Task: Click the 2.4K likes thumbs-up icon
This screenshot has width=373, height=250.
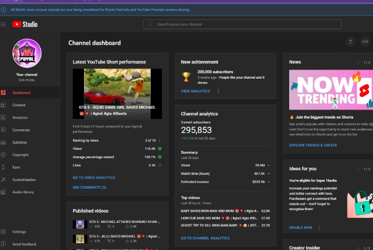Action: [127, 226]
